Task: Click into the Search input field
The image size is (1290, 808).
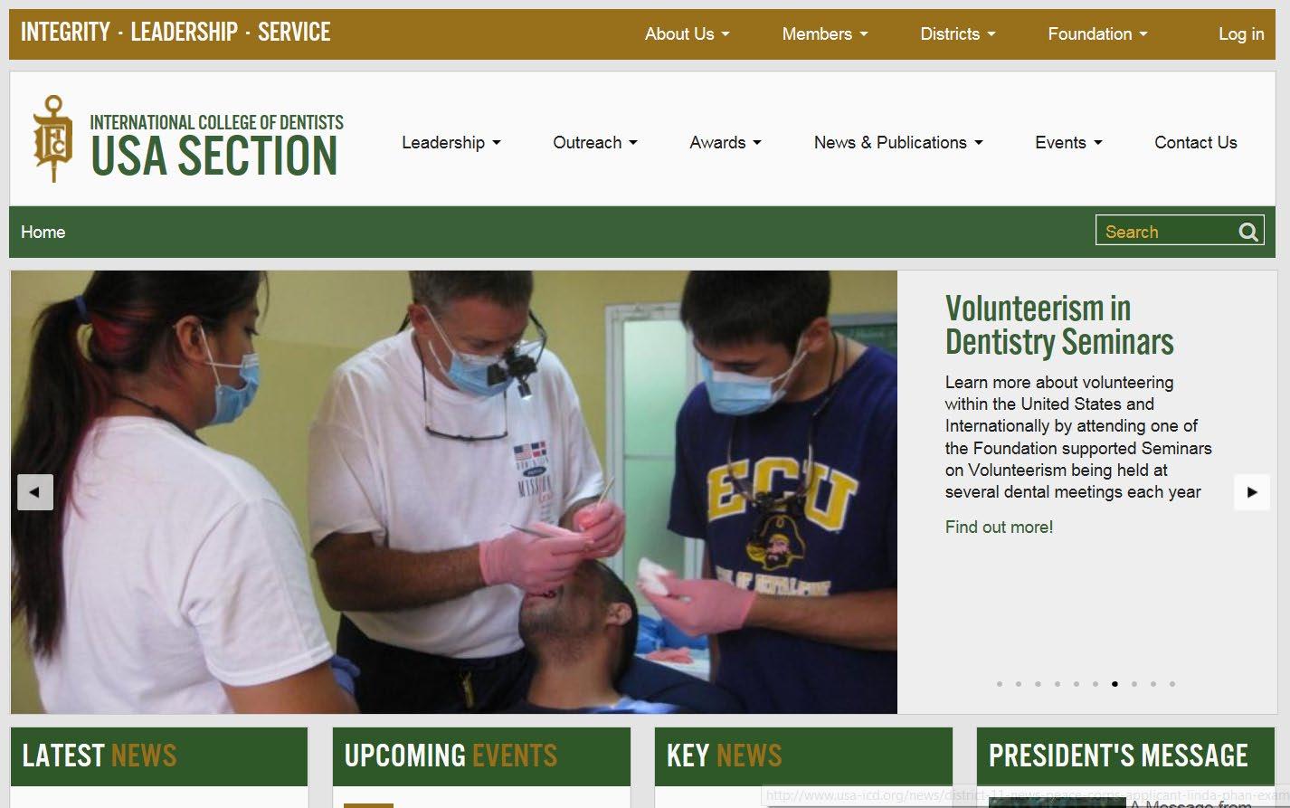Action: [x=1165, y=232]
